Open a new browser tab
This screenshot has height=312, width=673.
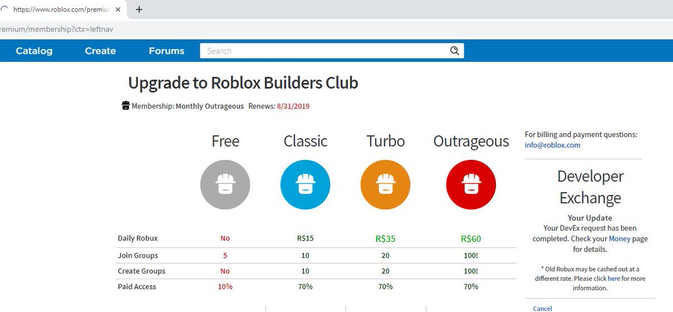[139, 10]
